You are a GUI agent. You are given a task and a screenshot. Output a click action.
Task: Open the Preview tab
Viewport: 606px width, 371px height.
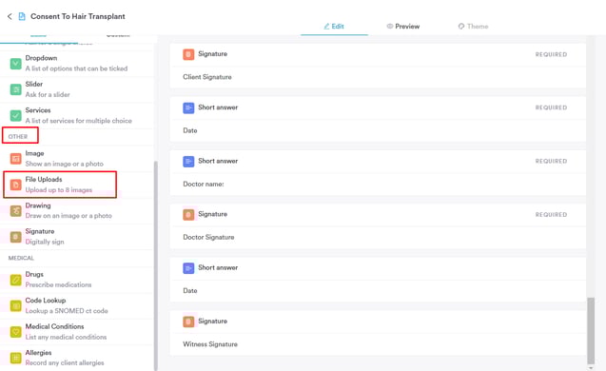(x=403, y=27)
